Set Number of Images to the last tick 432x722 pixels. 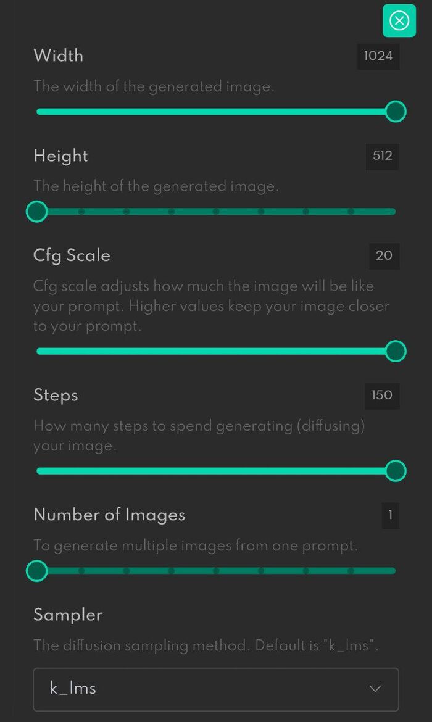pos(351,571)
